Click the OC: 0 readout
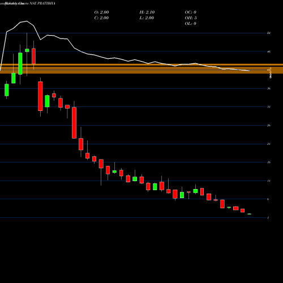 click(190, 12)
